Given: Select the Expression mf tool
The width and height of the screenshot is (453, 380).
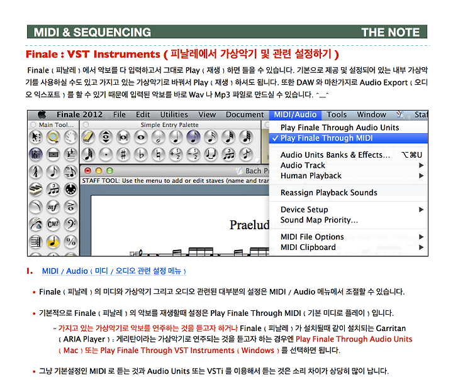Looking at the screenshot, I should (x=53, y=207).
